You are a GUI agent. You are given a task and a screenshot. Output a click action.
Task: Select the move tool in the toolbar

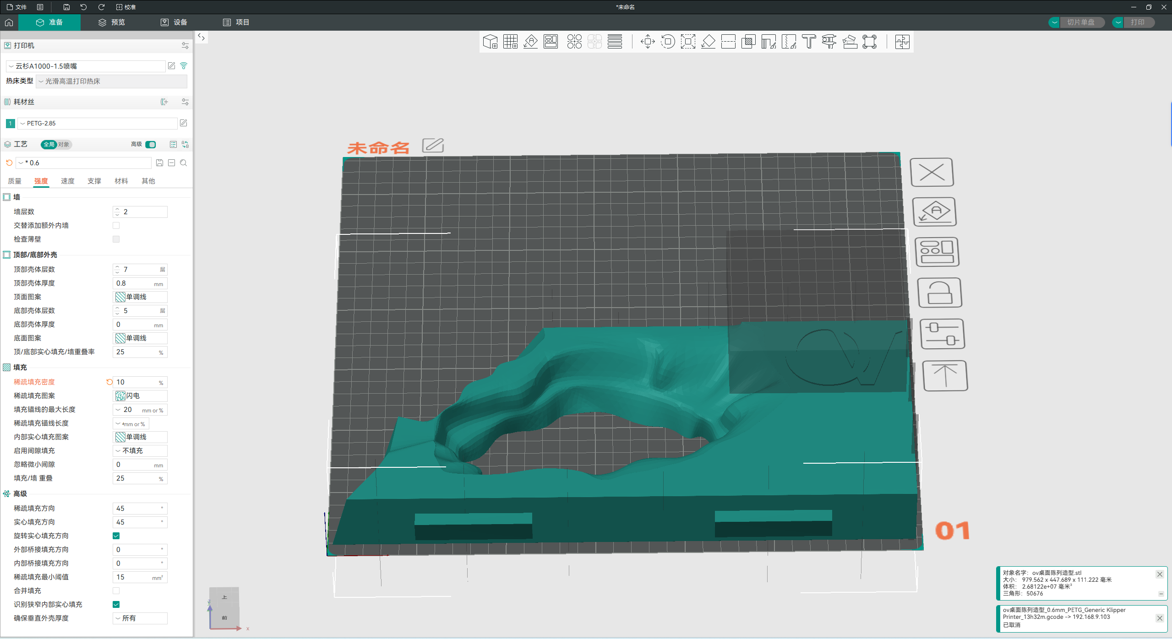[x=647, y=41]
